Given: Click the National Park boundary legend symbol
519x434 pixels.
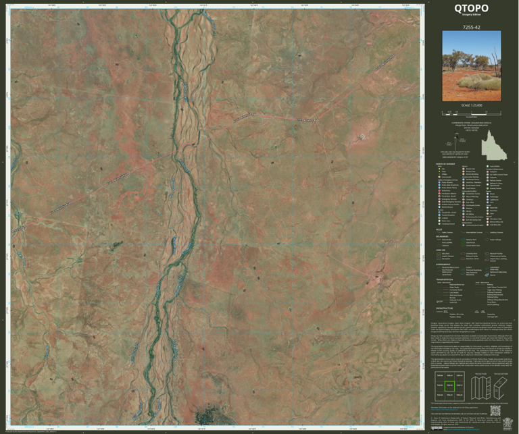Looking at the screenshot, I should pyautogui.click(x=463, y=240).
